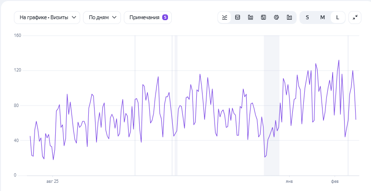Select the line chart type icon

(x=225, y=17)
